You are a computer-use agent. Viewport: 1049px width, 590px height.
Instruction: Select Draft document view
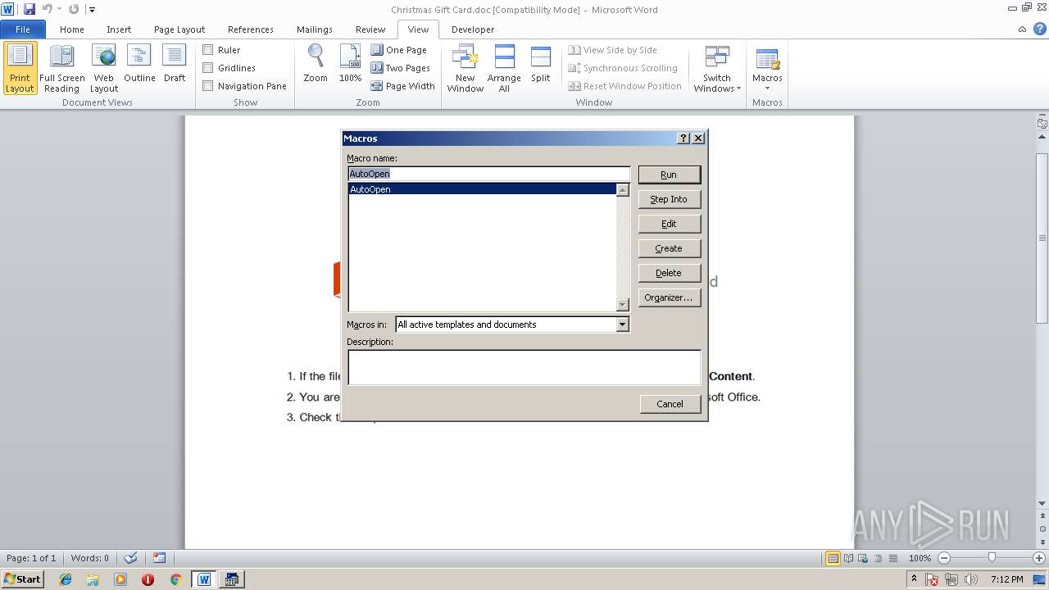175,65
